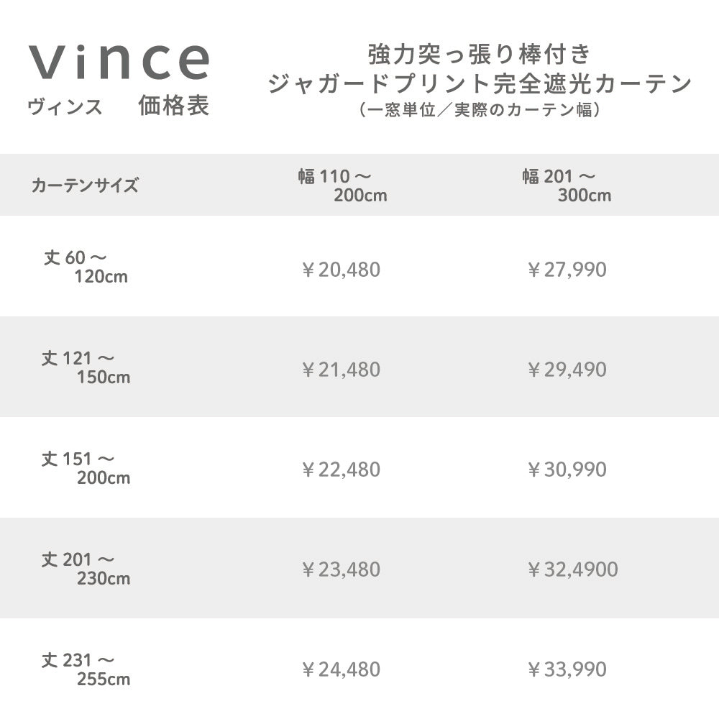
Task: Click the vince logo text
Action: click(x=119, y=61)
